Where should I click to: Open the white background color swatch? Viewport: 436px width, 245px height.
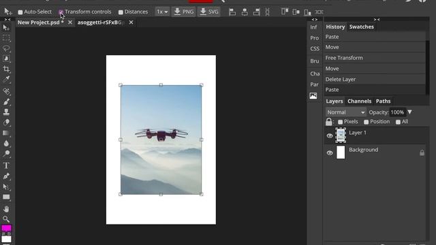pyautogui.click(x=6, y=239)
